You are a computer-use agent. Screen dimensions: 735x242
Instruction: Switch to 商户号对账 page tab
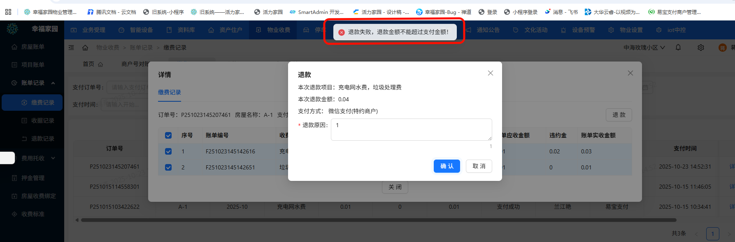135,64
